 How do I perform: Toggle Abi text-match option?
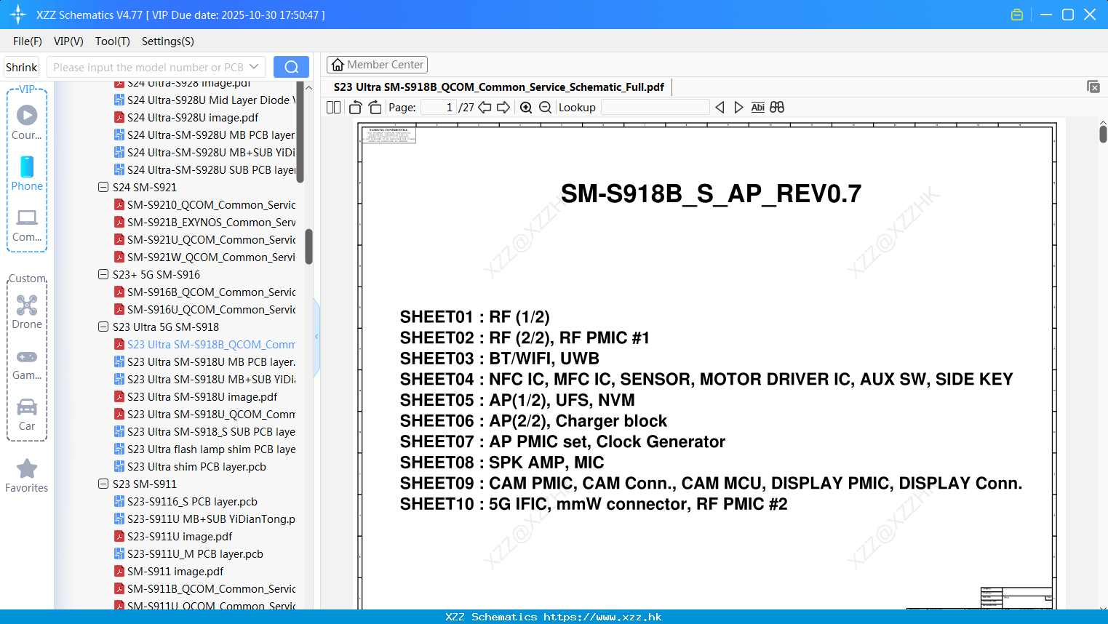[x=757, y=108]
